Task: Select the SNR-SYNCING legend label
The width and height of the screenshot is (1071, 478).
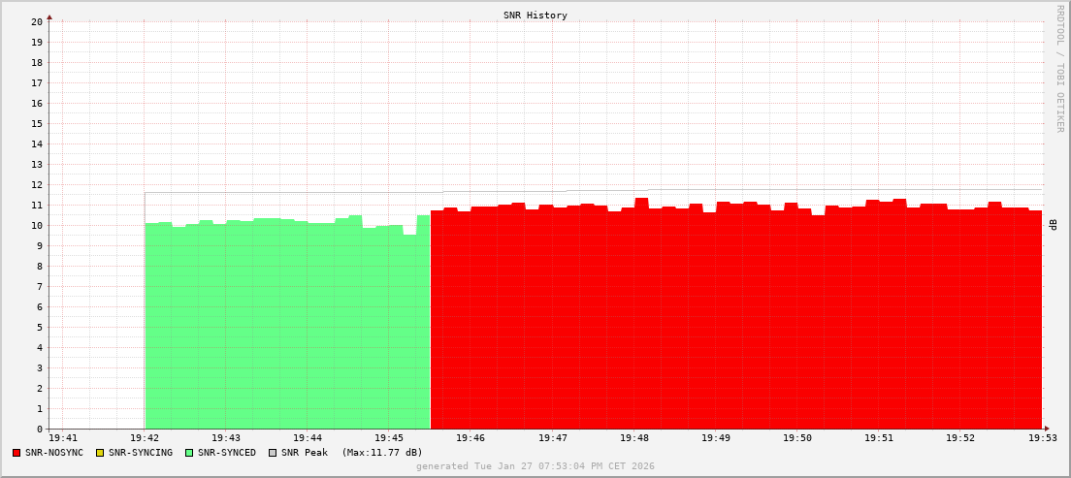Action: point(140,453)
